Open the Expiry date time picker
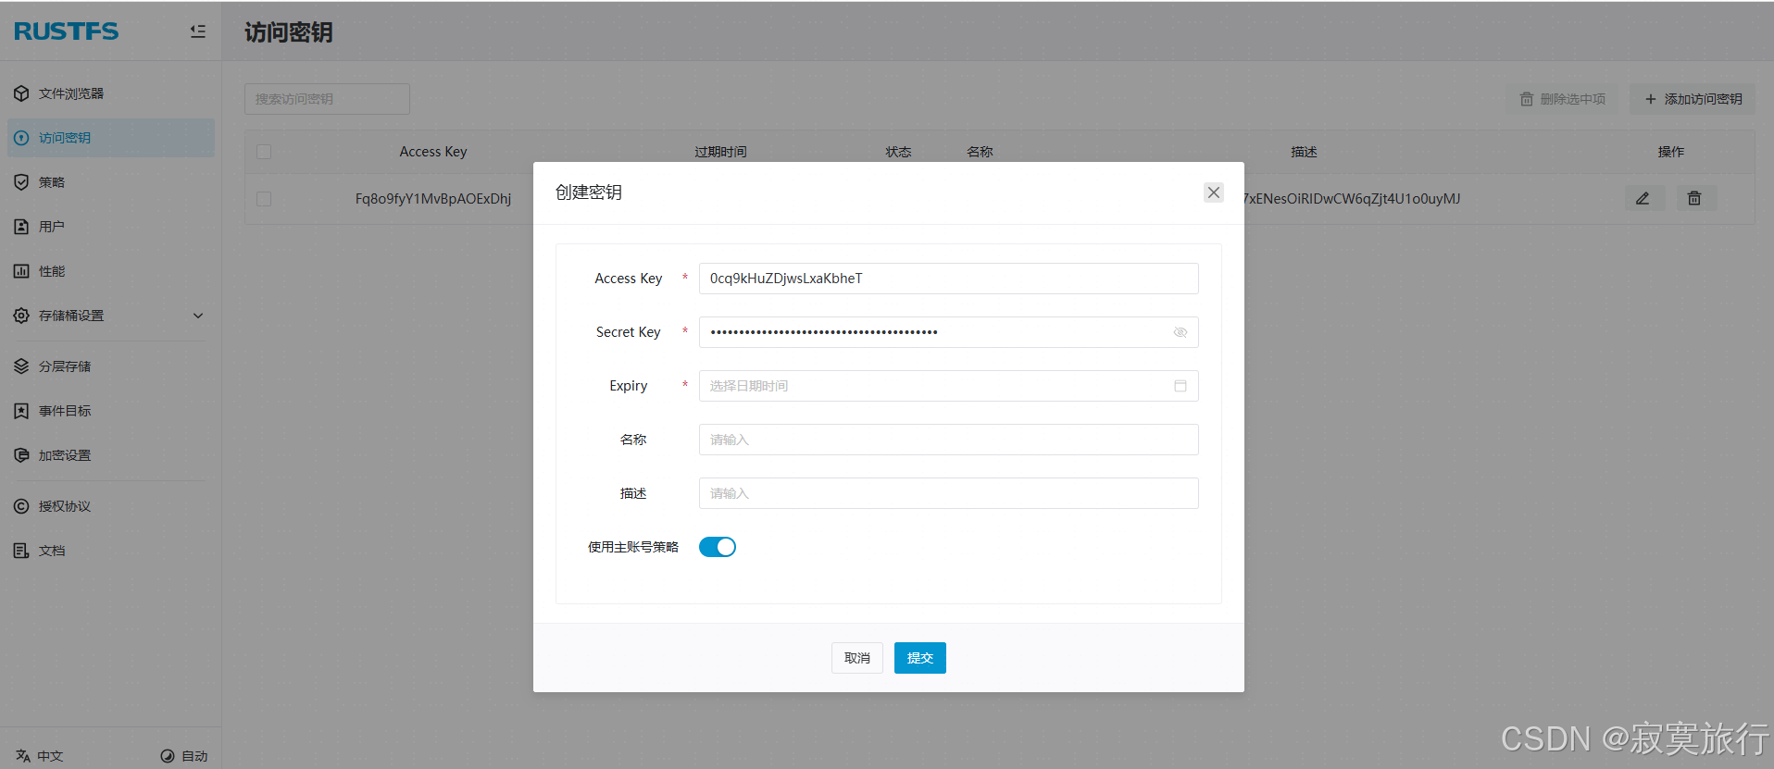Viewport: 1774px width, 769px height. tap(948, 386)
